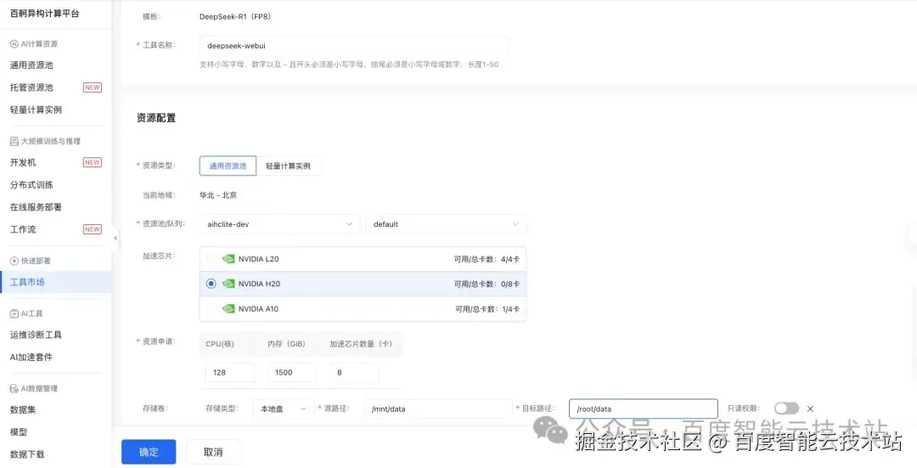This screenshot has height=468, width=917.
Task: Click the AI工具 section icon
Action: [x=14, y=313]
